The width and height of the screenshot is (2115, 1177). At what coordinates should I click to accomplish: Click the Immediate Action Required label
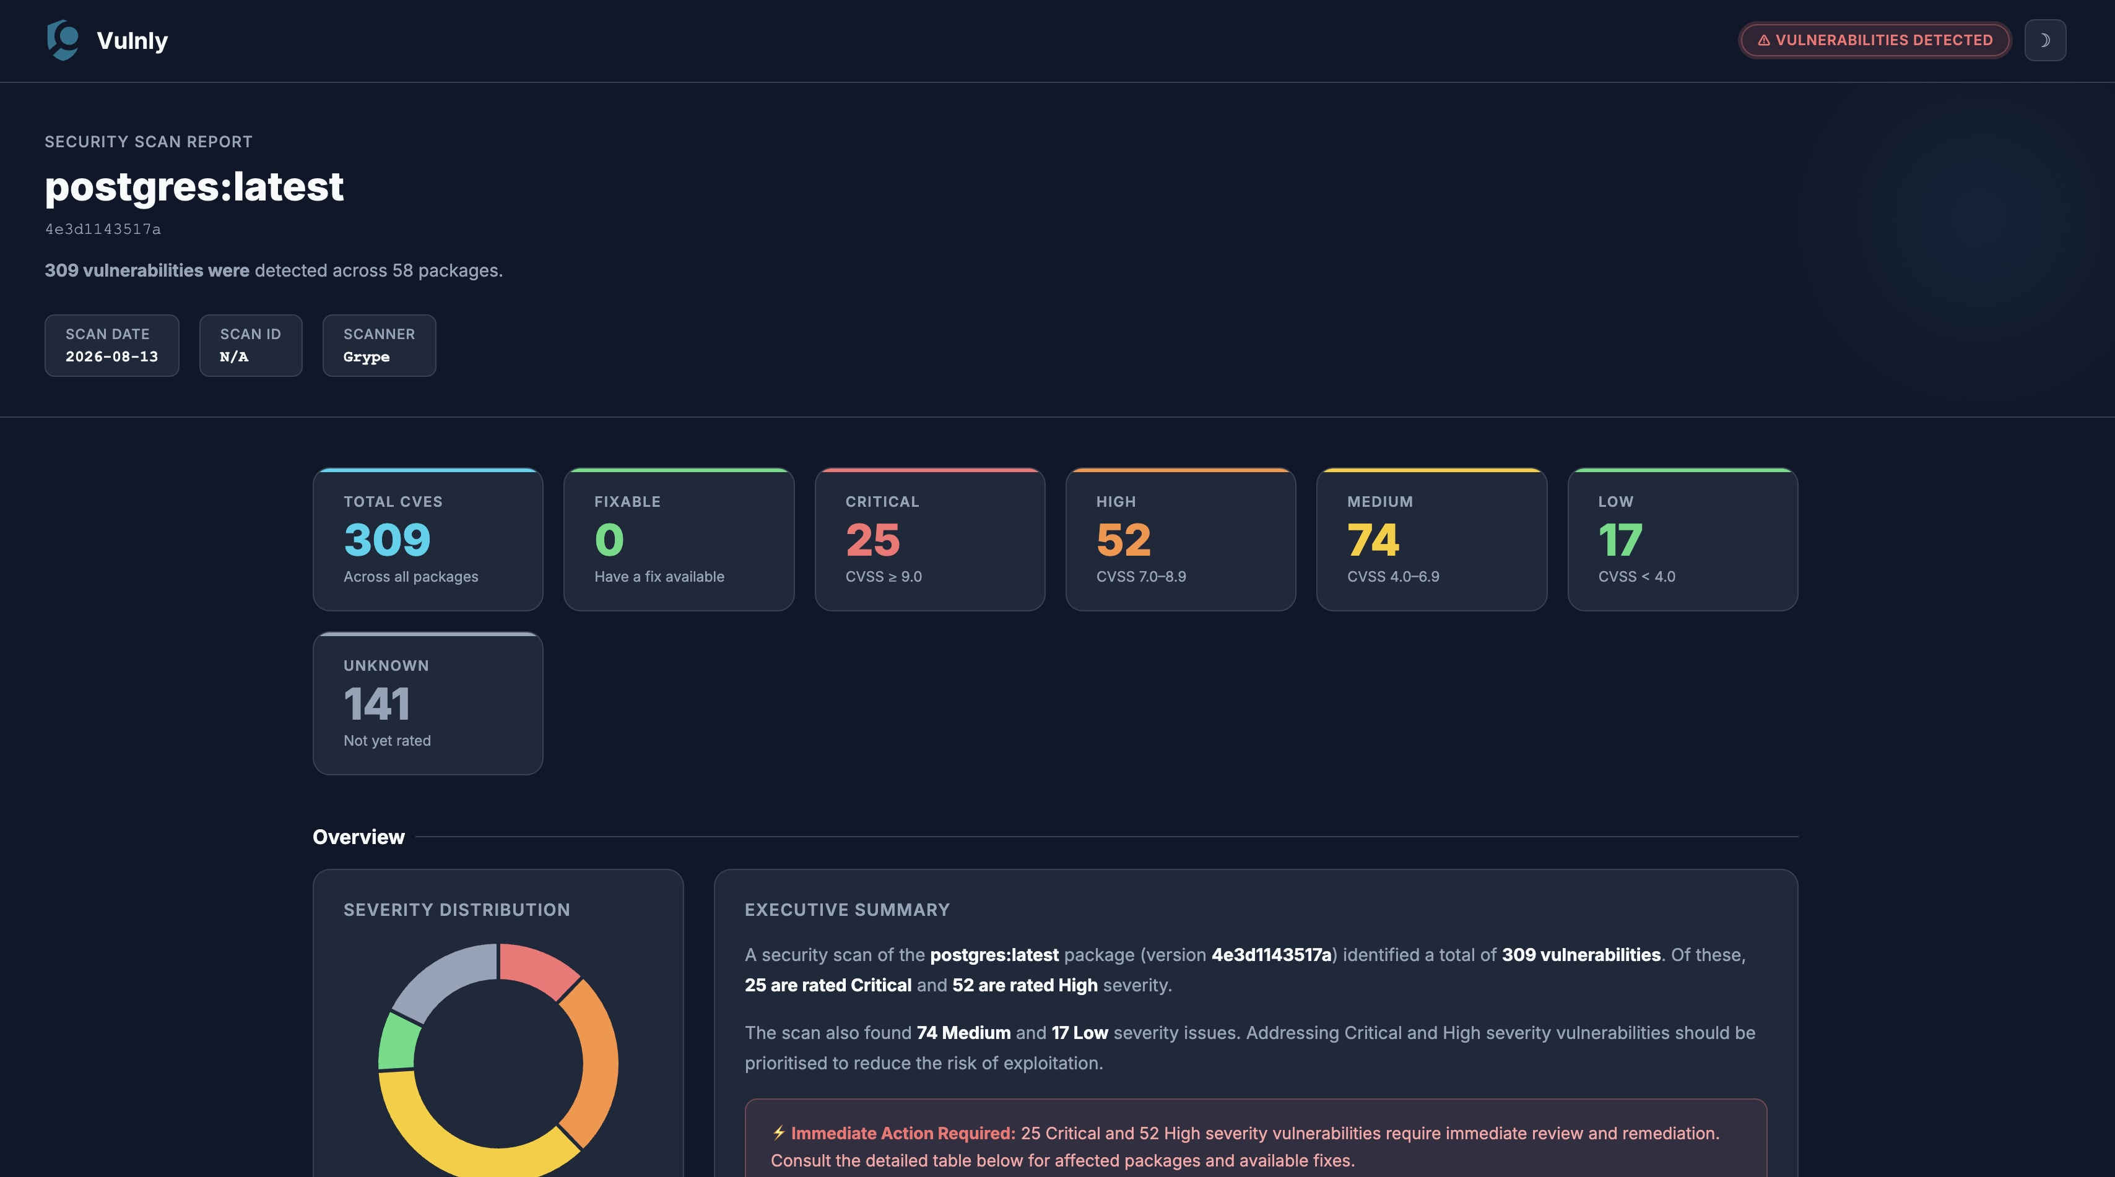(x=903, y=1134)
